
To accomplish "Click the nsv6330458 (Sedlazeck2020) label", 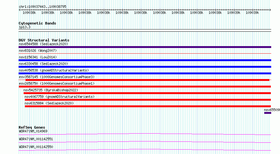I will click(x=43, y=64).
